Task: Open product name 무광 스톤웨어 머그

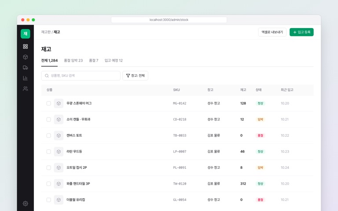Action: pos(79,103)
